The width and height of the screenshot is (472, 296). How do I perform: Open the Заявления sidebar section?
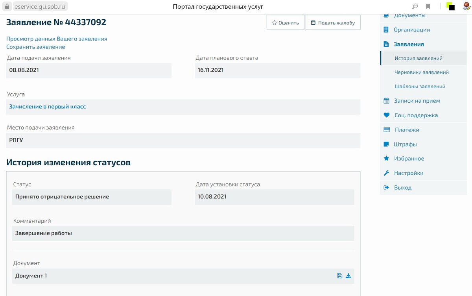click(x=409, y=44)
